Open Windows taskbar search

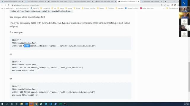pos(7,104)
